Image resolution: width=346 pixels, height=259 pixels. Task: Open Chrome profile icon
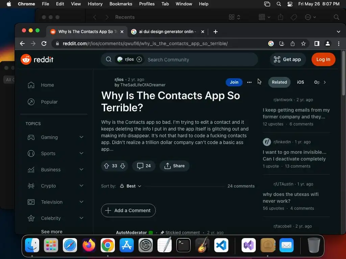coord(328,44)
